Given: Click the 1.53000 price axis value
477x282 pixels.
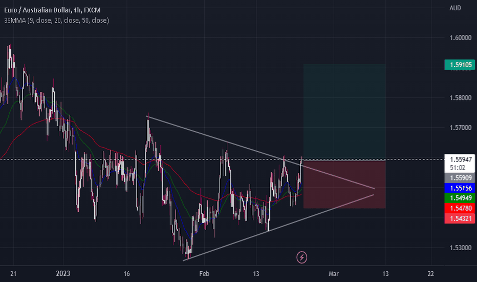Looking at the screenshot, I should (461, 248).
